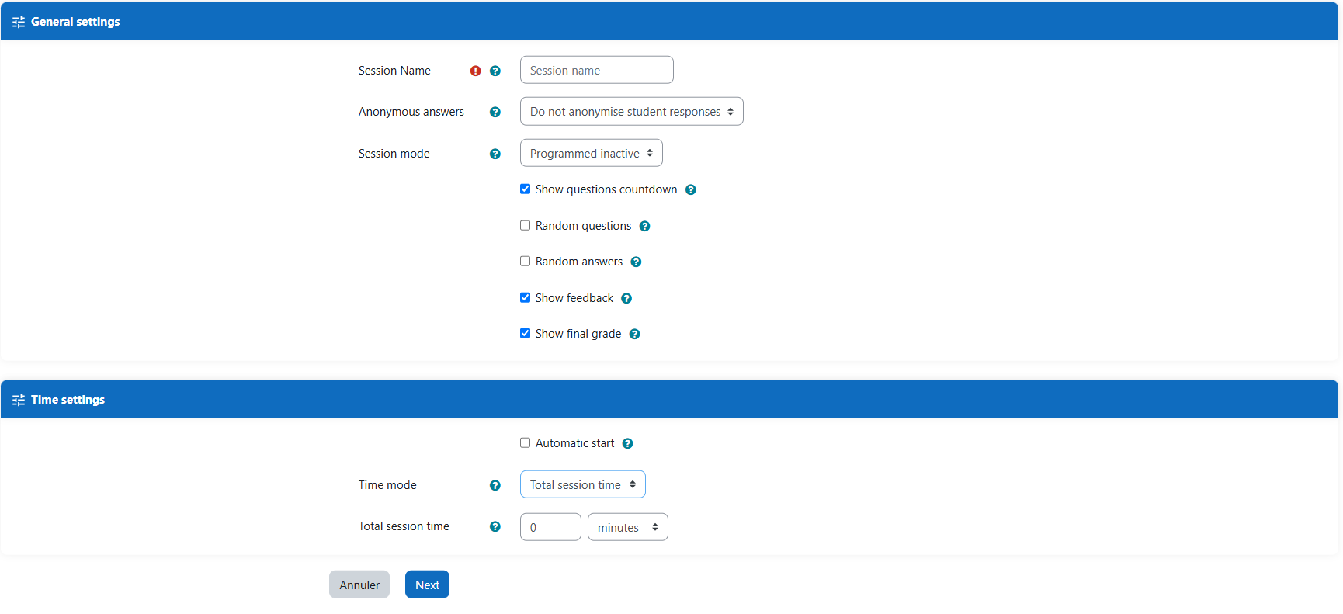
Task: Open help for Random questions
Action: tap(644, 226)
